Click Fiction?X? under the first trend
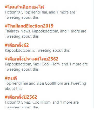94x114 pixels. coord(14,12)
